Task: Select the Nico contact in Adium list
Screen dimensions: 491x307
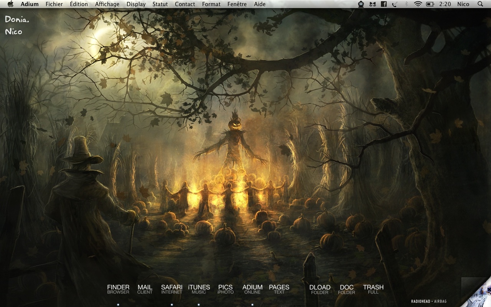Action: point(14,31)
